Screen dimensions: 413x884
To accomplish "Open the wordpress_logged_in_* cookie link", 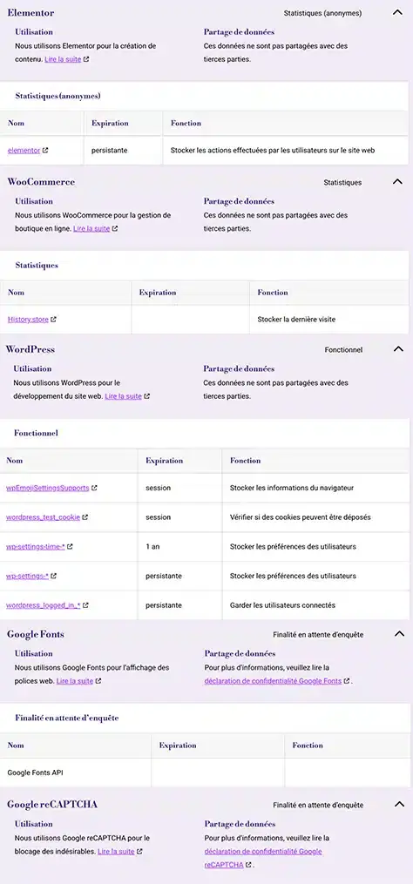I will 44,605.
